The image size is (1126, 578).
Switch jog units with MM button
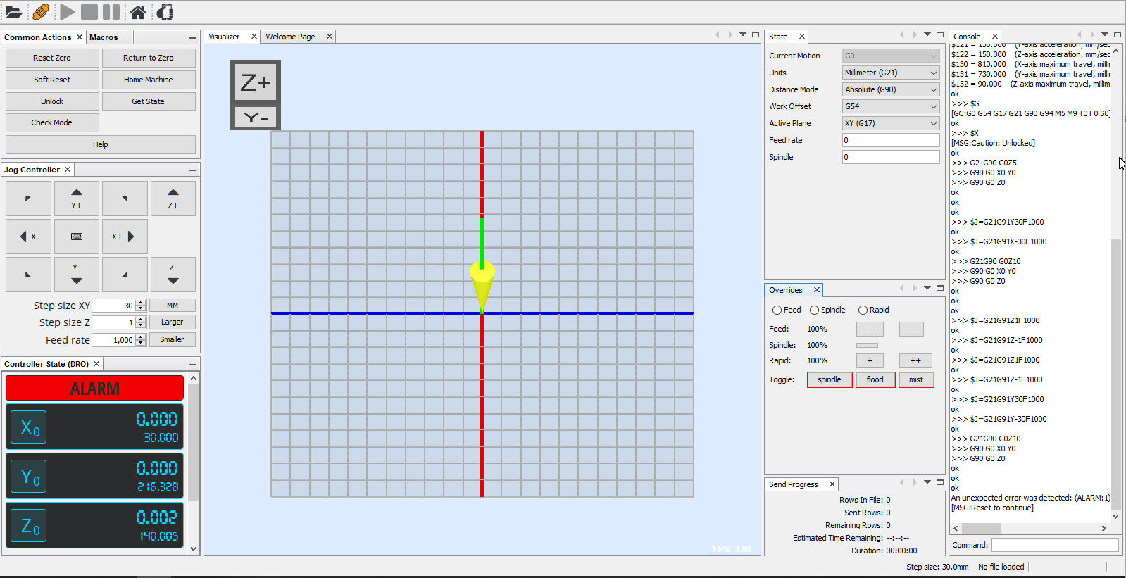[x=173, y=306]
